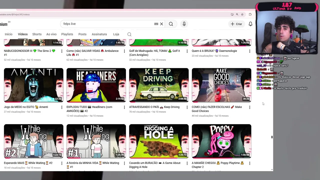320x180 pixels.
Task: Open the While Waiting #2 thumbnail
Action: pos(33,141)
